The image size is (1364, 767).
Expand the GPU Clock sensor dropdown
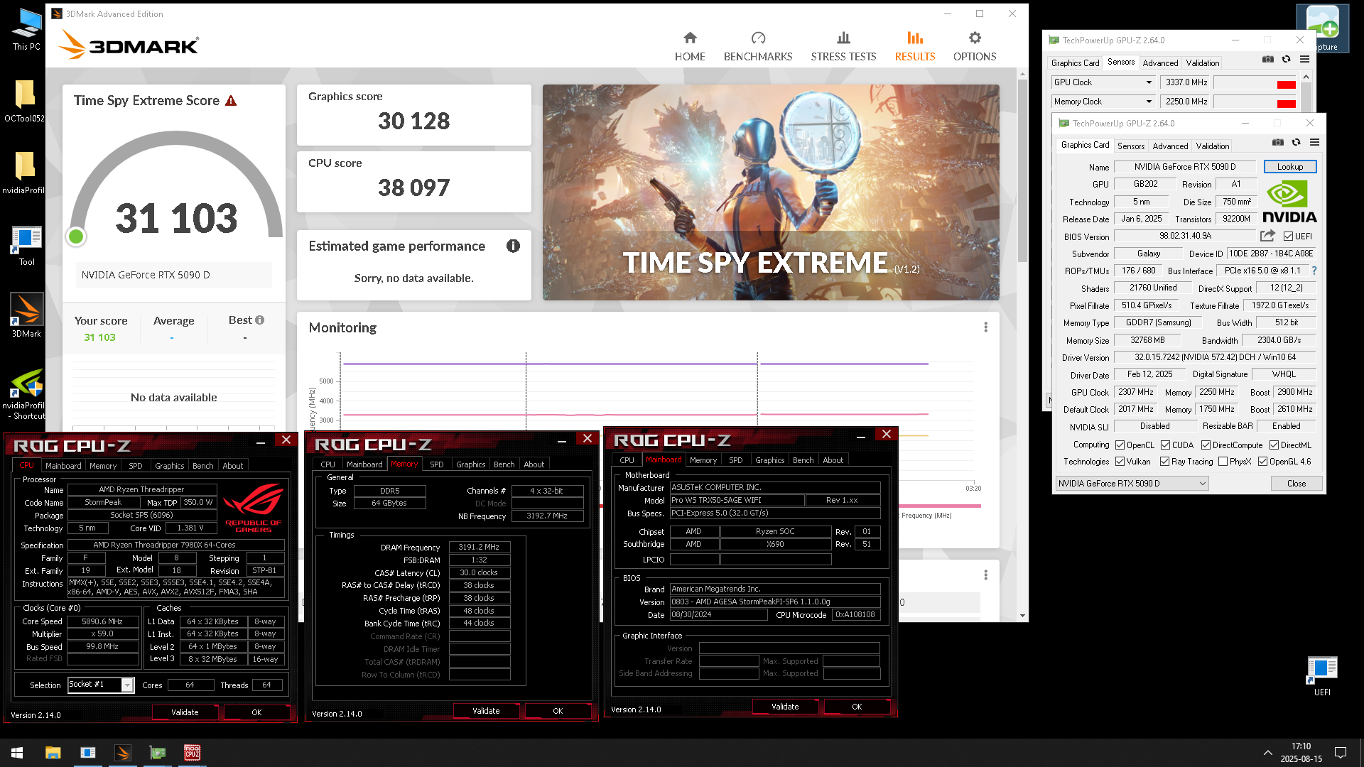point(1149,82)
